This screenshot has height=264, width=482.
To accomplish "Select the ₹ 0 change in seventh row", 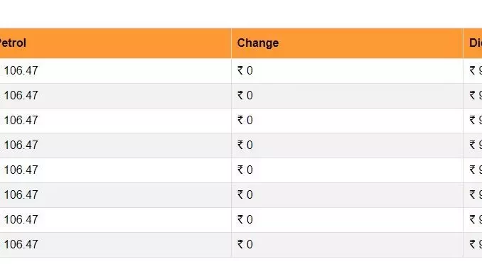I will pos(245,220).
